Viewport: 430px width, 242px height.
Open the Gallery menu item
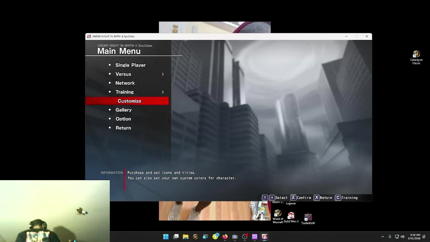click(124, 110)
